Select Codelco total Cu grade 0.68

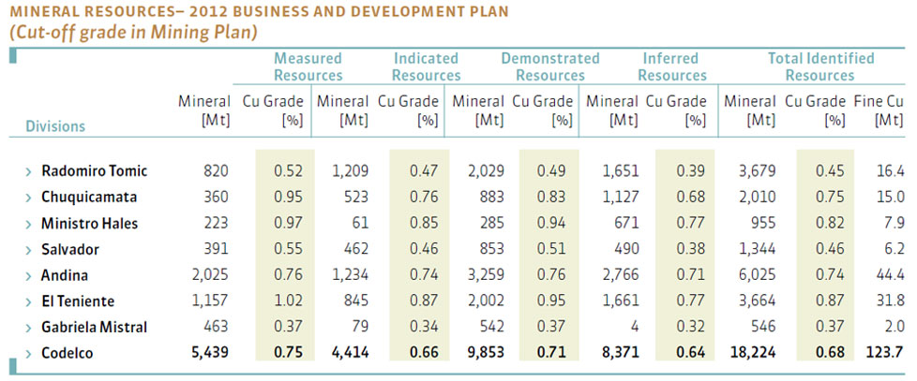tap(829, 353)
